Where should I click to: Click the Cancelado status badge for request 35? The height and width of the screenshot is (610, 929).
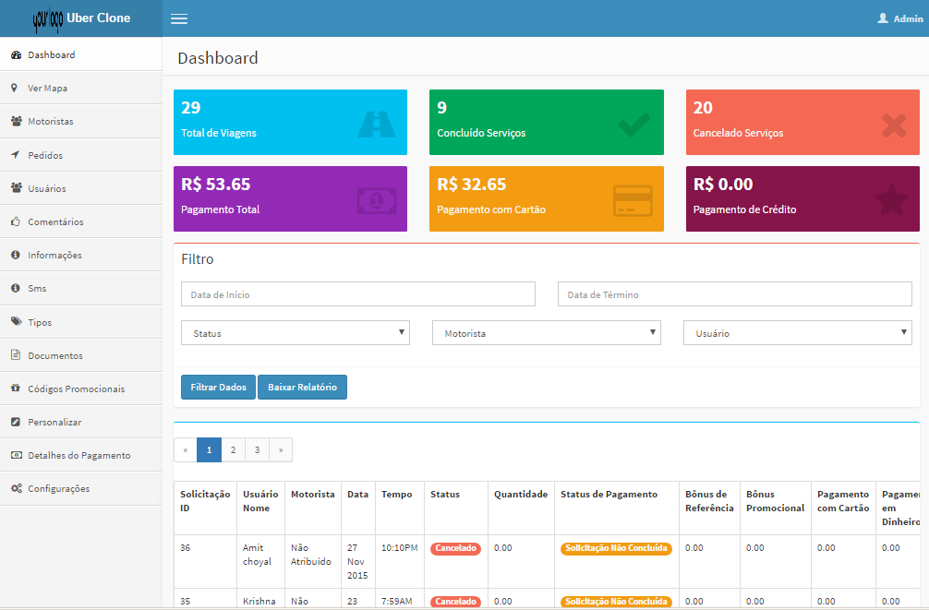[455, 602]
